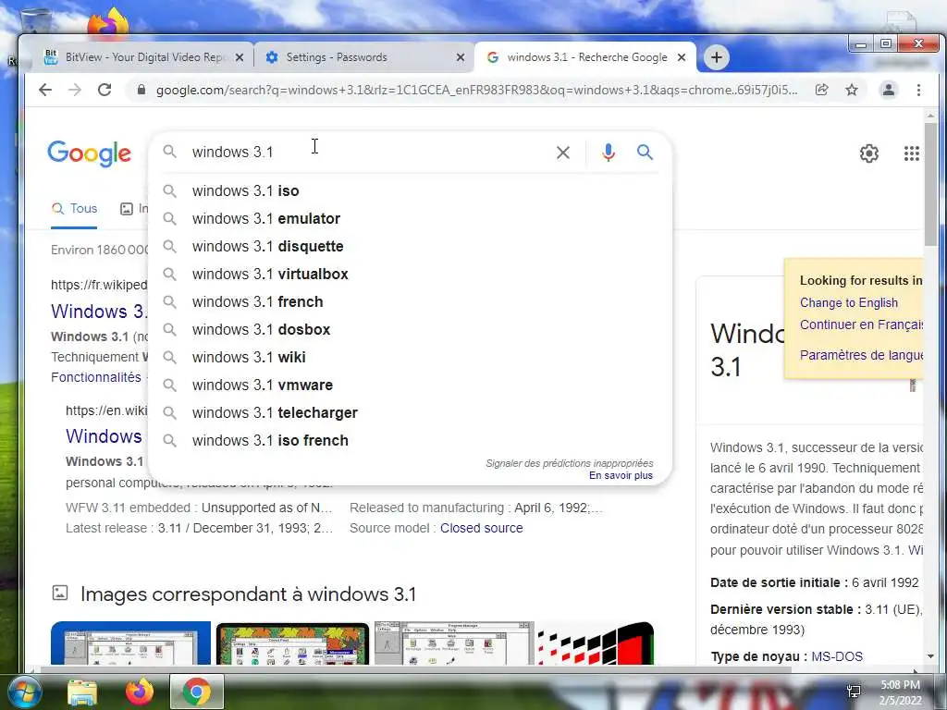Click the Google logo
947x710 pixels.
point(89,153)
